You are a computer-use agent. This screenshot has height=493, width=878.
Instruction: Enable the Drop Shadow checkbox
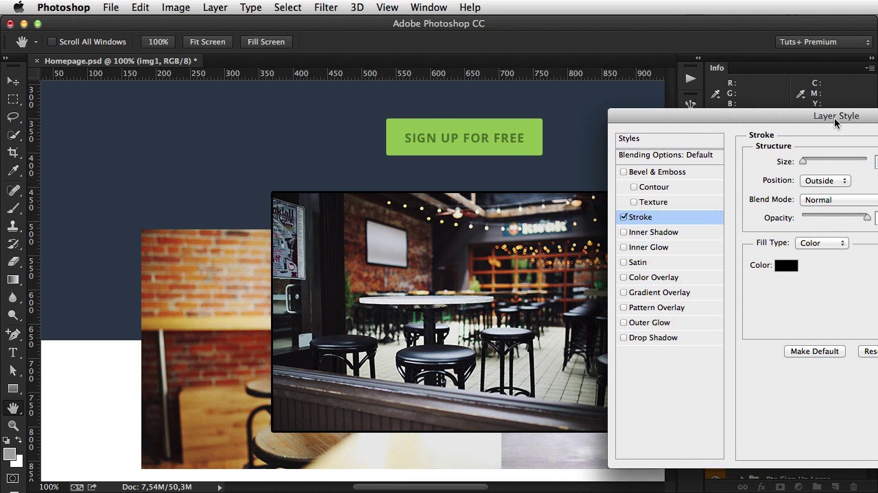coord(624,338)
